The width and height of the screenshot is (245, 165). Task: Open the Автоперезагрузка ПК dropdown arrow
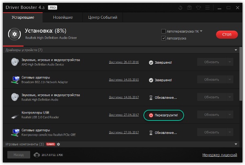click(x=201, y=31)
